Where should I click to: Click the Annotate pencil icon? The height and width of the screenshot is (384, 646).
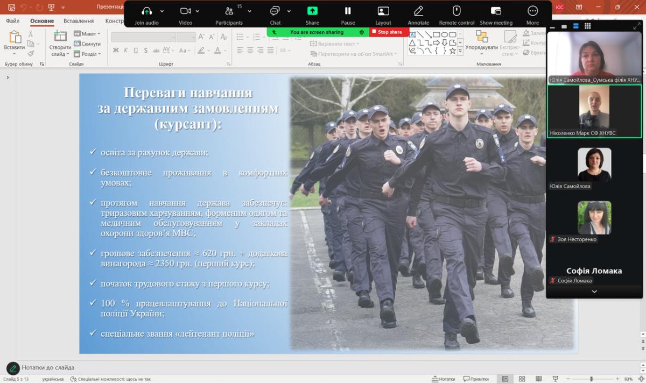(418, 11)
